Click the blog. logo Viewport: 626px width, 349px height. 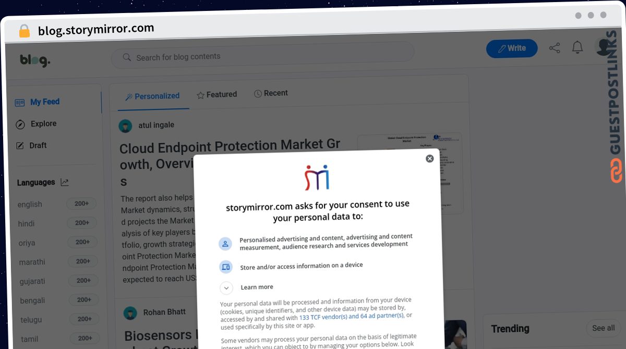click(35, 60)
